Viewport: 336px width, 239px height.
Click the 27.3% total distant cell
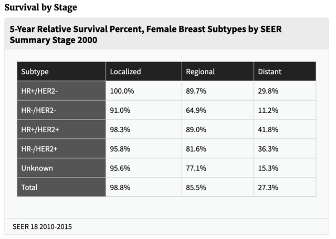point(285,187)
